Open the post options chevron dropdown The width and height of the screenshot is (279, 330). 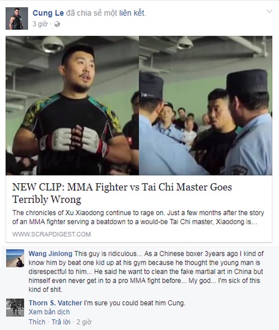pos(269,11)
